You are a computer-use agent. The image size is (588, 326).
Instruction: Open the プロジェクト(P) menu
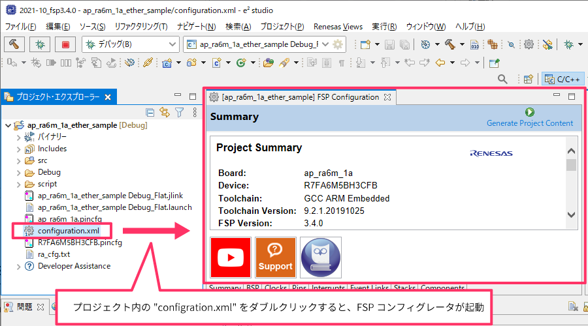pyautogui.click(x=282, y=27)
